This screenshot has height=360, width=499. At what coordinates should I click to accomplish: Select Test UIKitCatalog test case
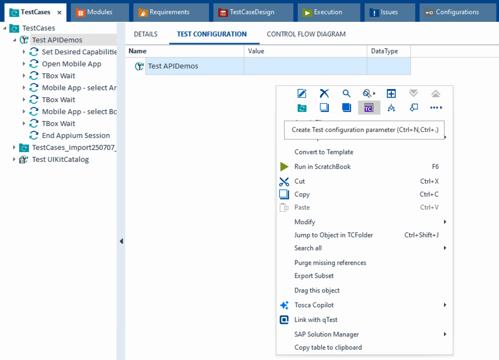pyautogui.click(x=60, y=159)
